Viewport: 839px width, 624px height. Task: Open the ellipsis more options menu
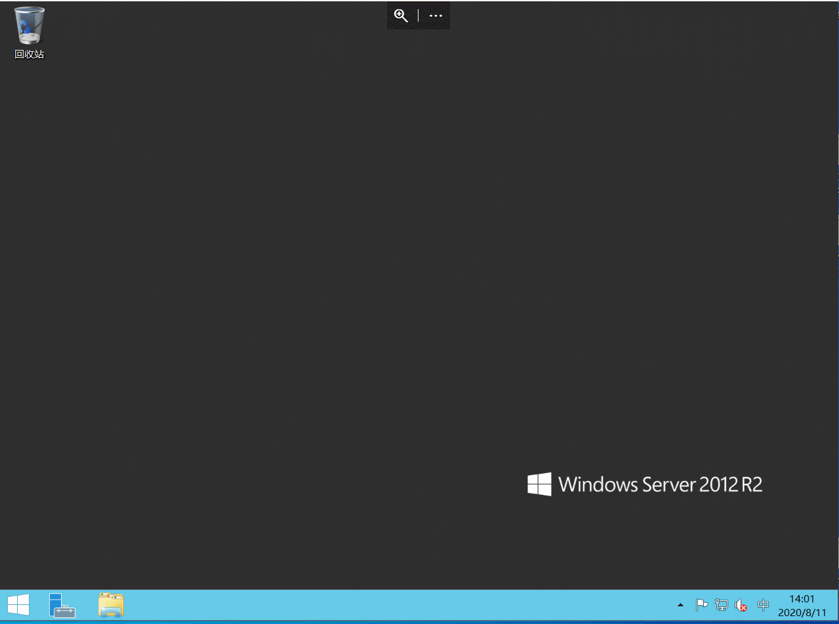[x=436, y=16]
